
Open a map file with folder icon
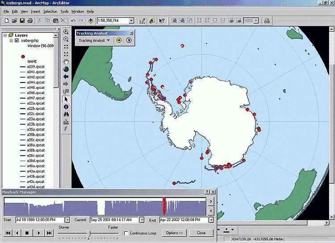pos(14,21)
